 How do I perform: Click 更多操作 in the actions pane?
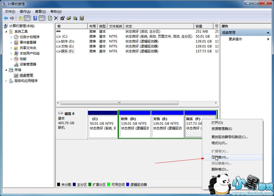point(235,39)
